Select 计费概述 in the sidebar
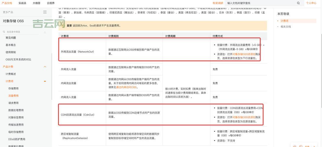322x147 pixels. tap(11, 74)
